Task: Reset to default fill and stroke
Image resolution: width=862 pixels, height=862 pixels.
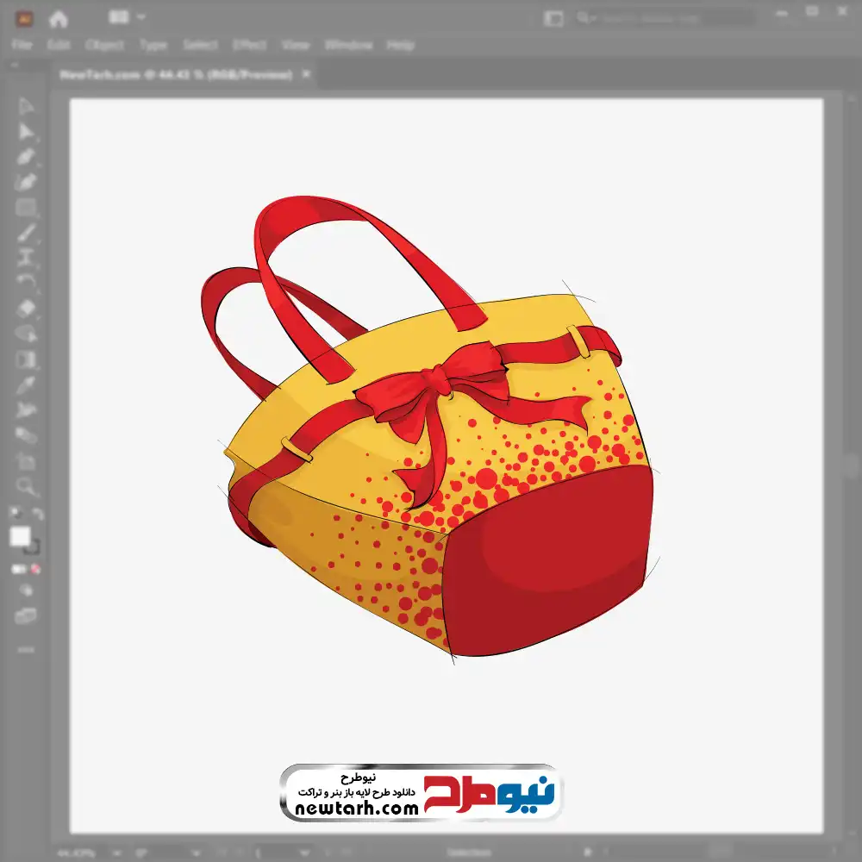Action: [x=15, y=515]
